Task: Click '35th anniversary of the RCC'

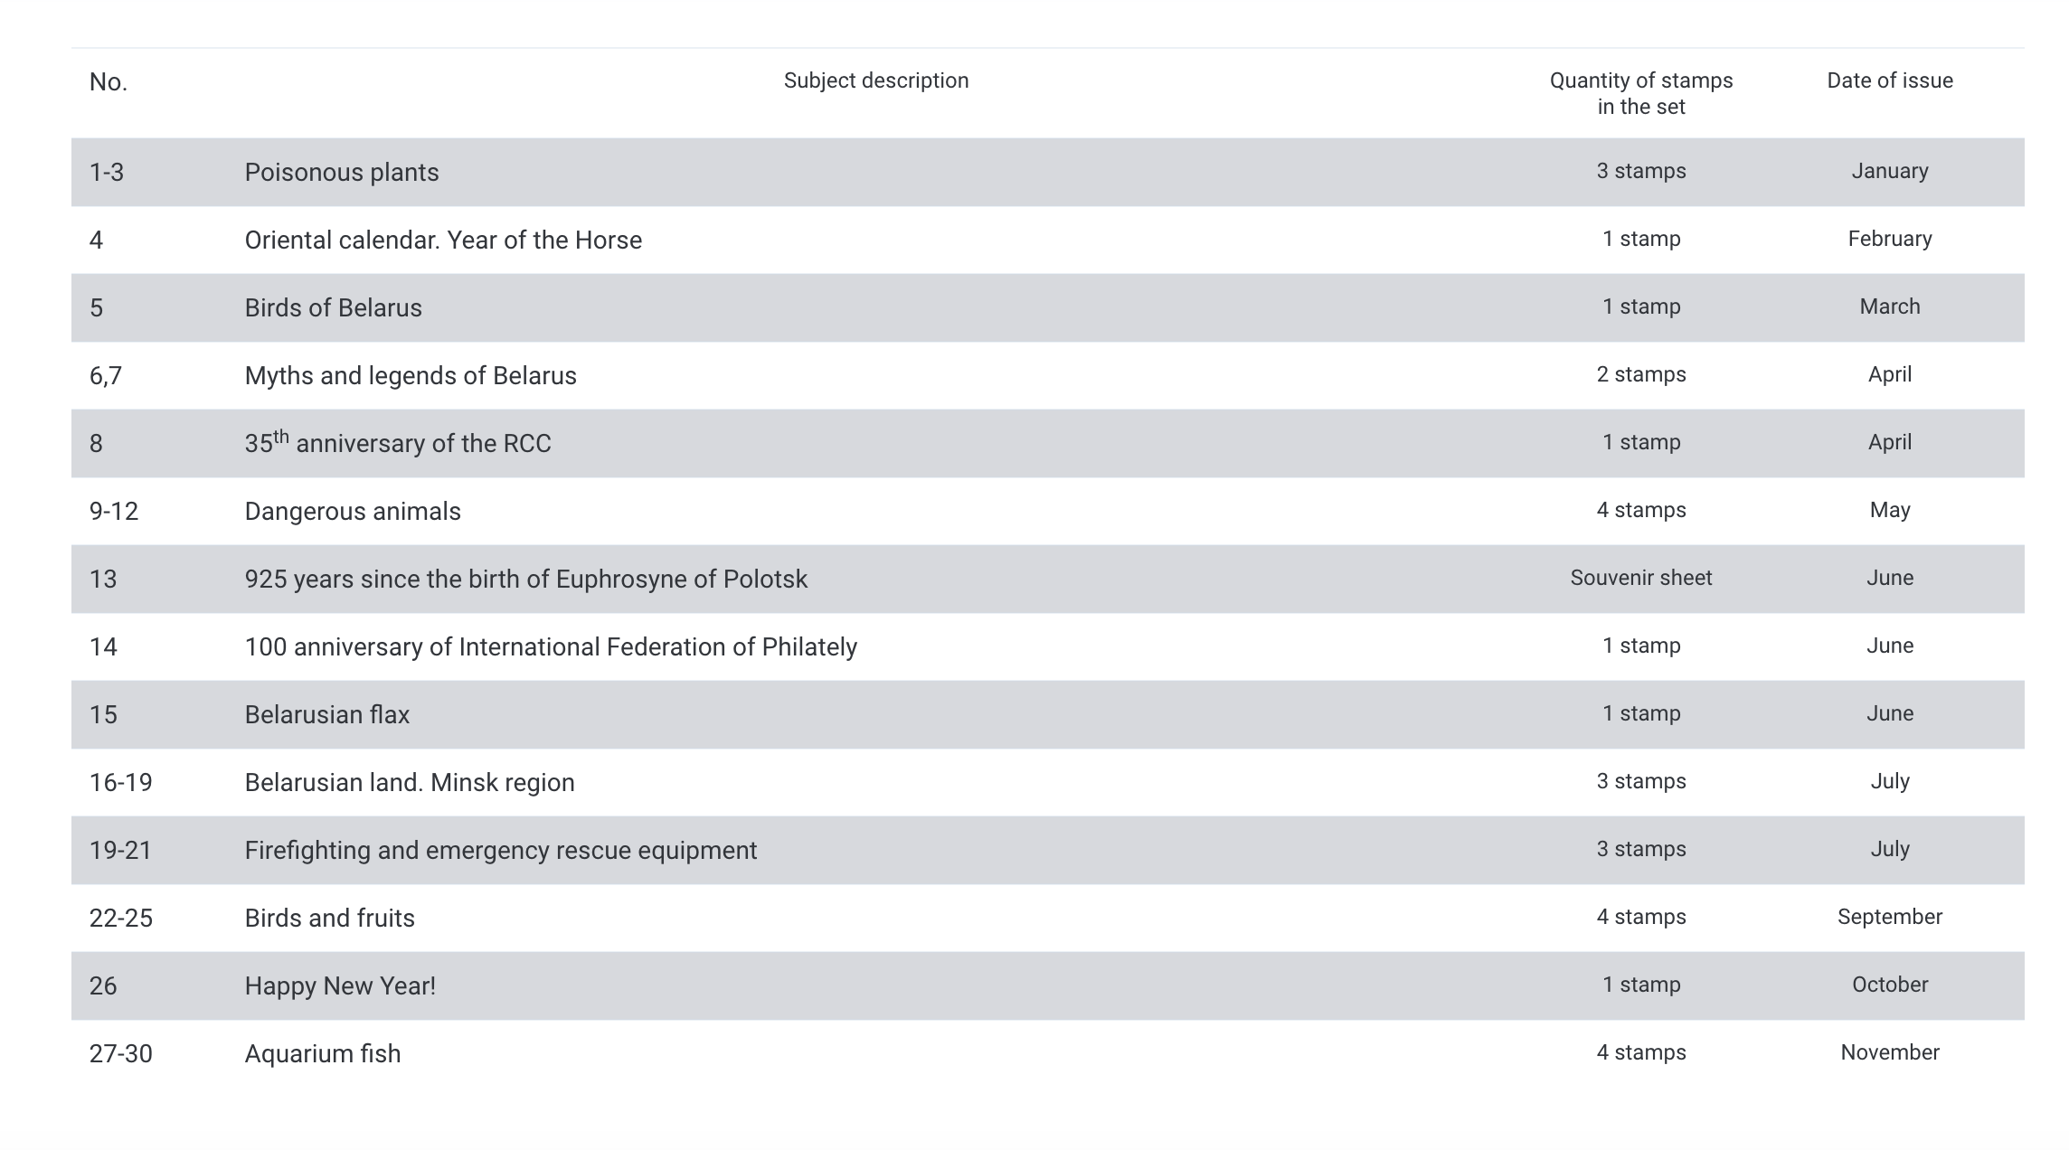Action: (397, 443)
